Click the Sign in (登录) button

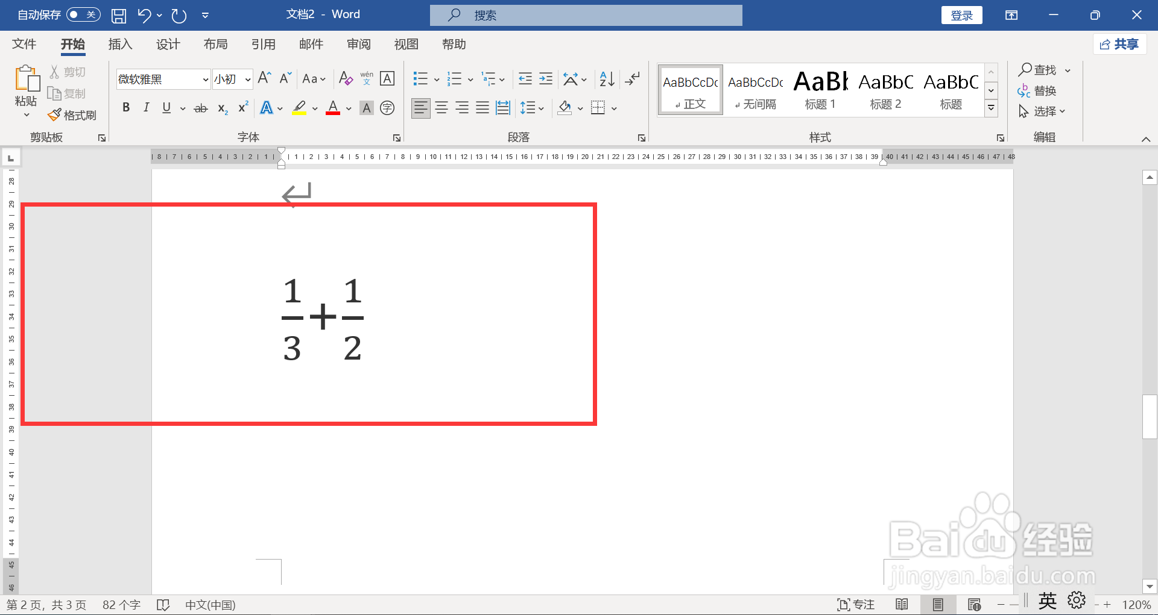pos(961,15)
